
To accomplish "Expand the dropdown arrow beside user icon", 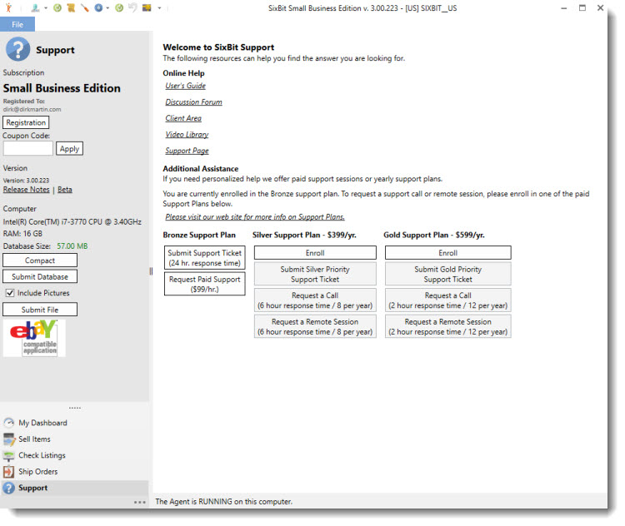I will click(x=45, y=8).
